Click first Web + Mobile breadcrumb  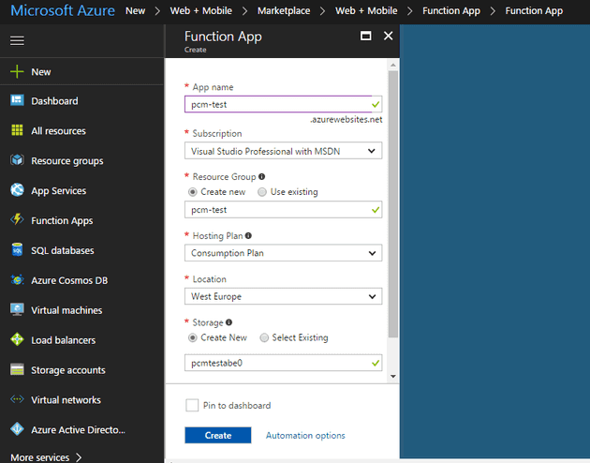point(201,11)
